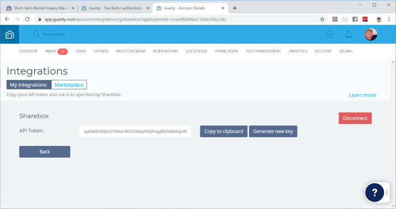Go to Reservations
Image resolution: width=396 pixels, height=209 pixels.
coord(165,51)
